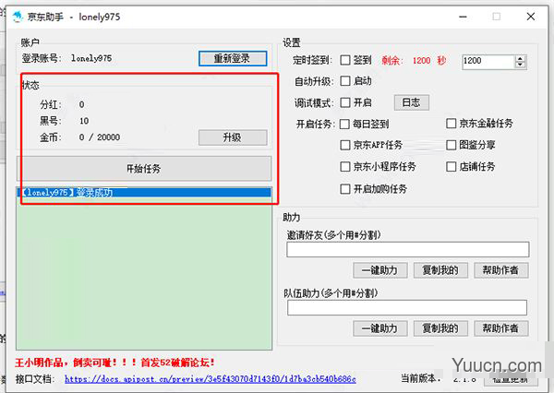Click the 黑号 value 10

tap(84, 121)
